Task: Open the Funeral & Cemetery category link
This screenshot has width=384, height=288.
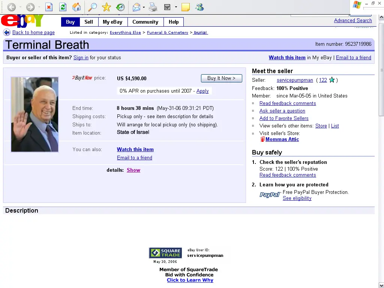Action: pyautogui.click(x=168, y=32)
